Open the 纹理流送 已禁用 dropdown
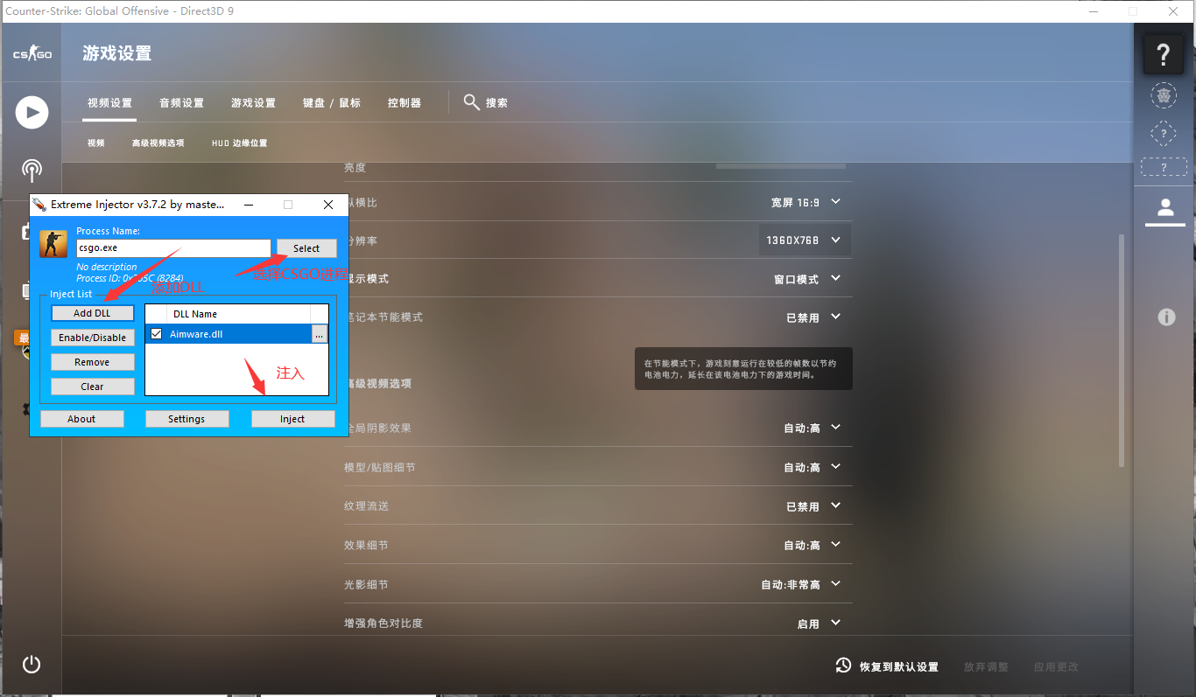The width and height of the screenshot is (1196, 697). (813, 506)
